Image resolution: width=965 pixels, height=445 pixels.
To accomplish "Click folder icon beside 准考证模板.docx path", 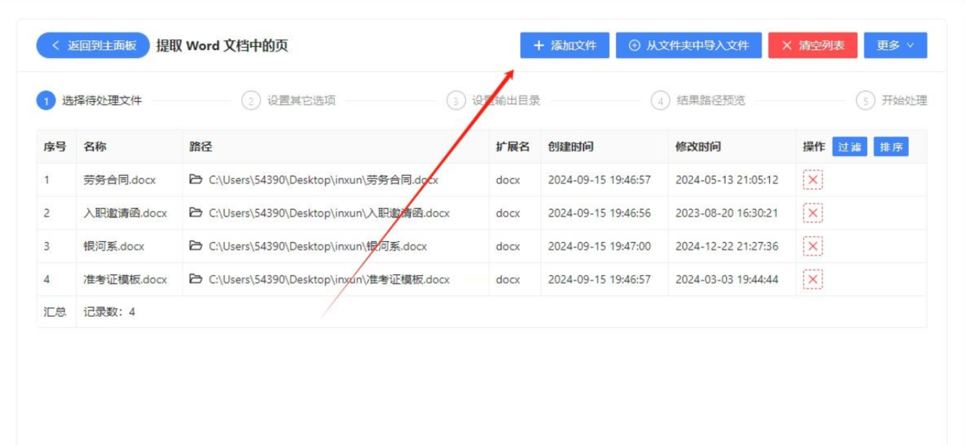I will 196,279.
